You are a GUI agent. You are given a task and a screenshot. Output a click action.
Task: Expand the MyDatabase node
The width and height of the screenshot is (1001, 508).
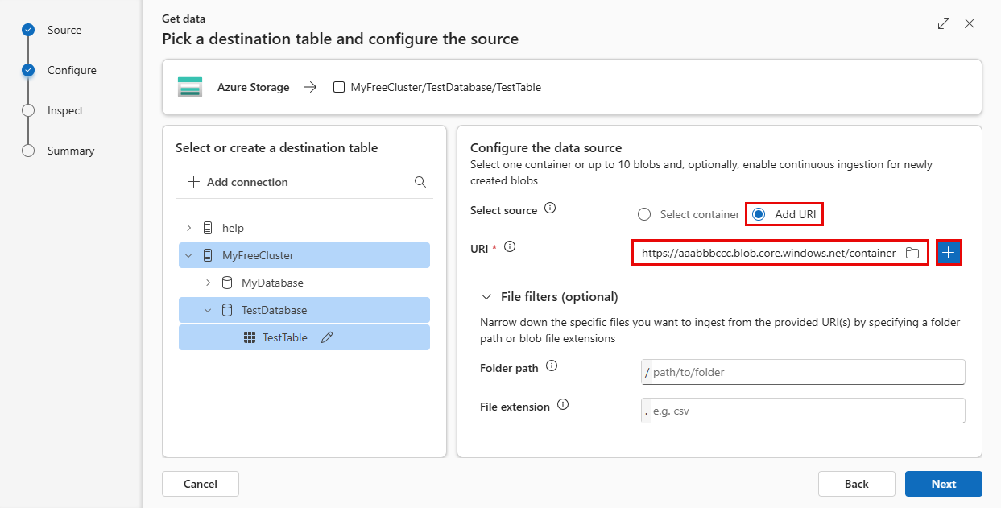pyautogui.click(x=209, y=283)
